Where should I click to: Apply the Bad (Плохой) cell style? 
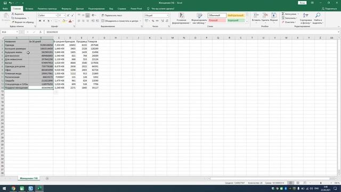point(217,20)
